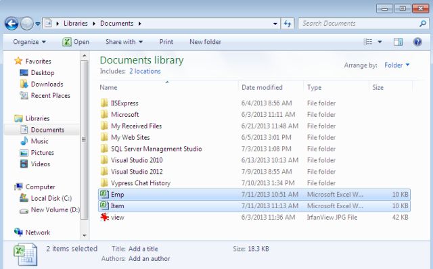The width and height of the screenshot is (433, 269).
Task: Open the 2 locations link
Action: pyautogui.click(x=145, y=71)
